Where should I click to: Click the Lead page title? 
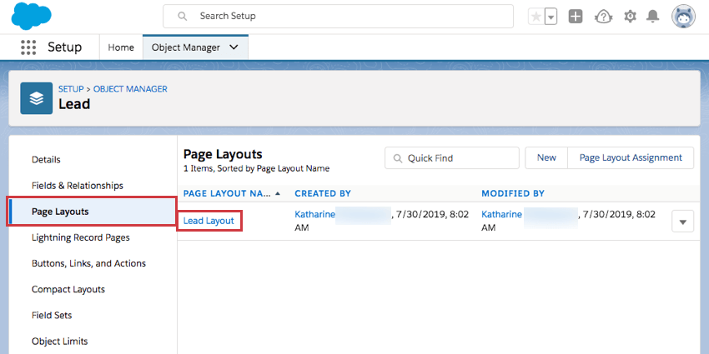74,104
